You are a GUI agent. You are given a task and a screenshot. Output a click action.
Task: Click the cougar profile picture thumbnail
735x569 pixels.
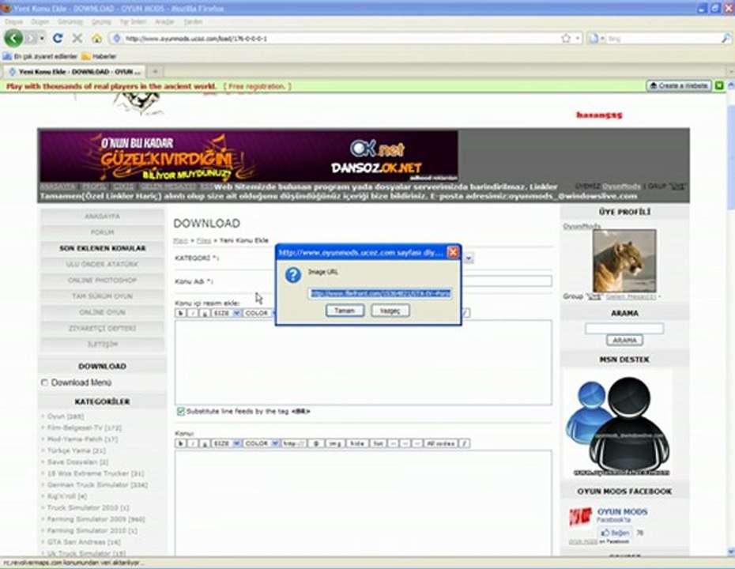[x=624, y=261]
